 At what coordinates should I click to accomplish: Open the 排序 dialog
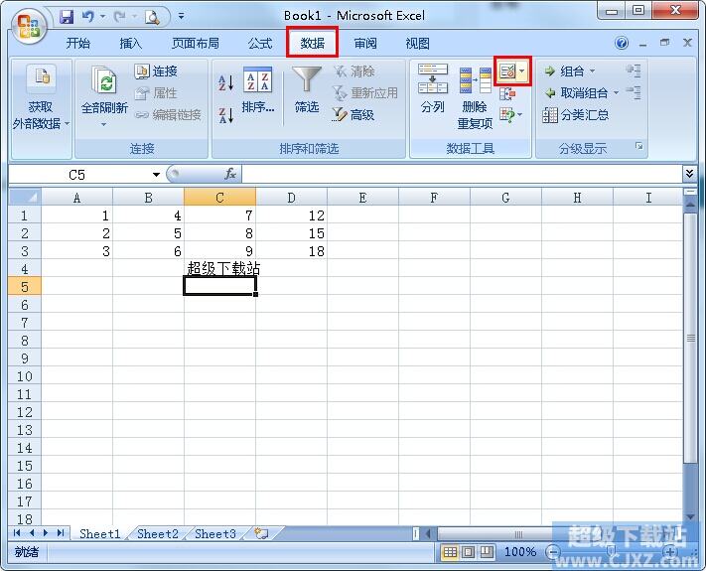tap(257, 90)
